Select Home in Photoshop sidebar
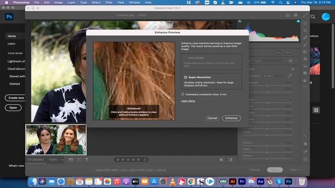This screenshot has height=188, width=335. coord(12,36)
